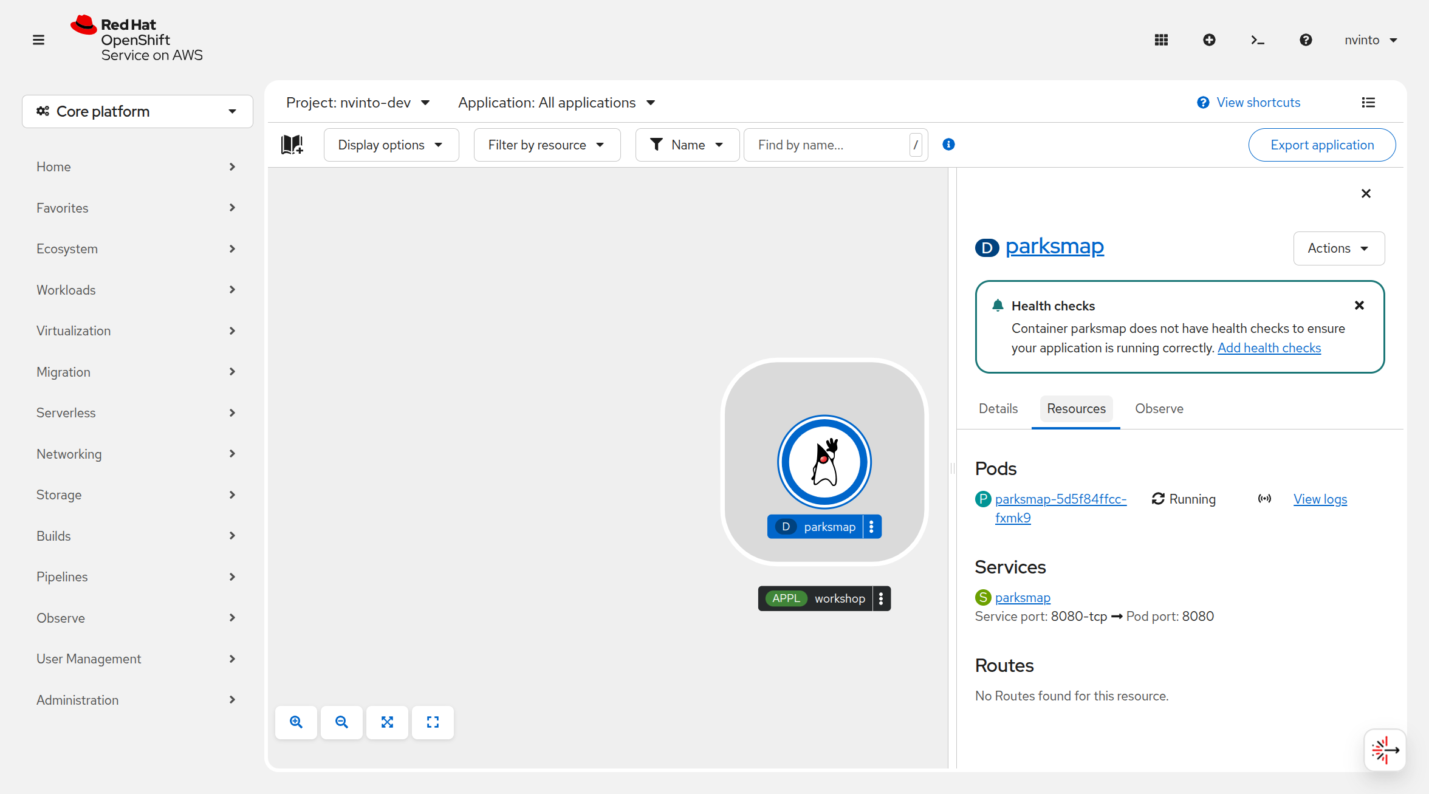This screenshot has width=1429, height=794.
Task: Zoom in on the topology
Action: (296, 722)
